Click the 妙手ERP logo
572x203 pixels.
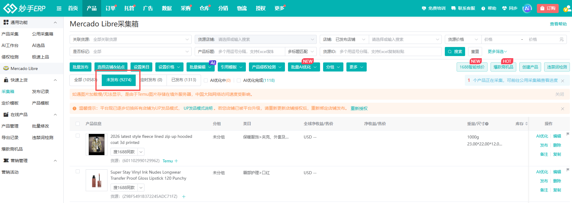click(x=24, y=8)
